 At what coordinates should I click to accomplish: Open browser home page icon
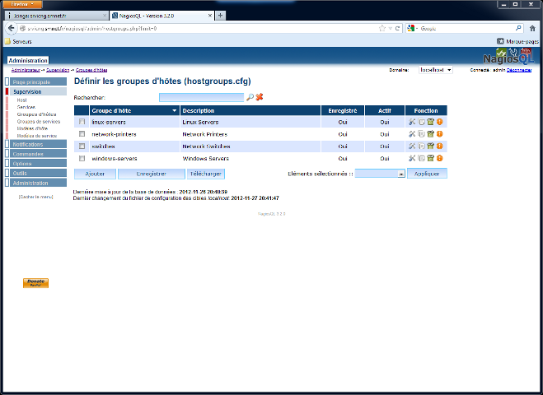point(532,28)
